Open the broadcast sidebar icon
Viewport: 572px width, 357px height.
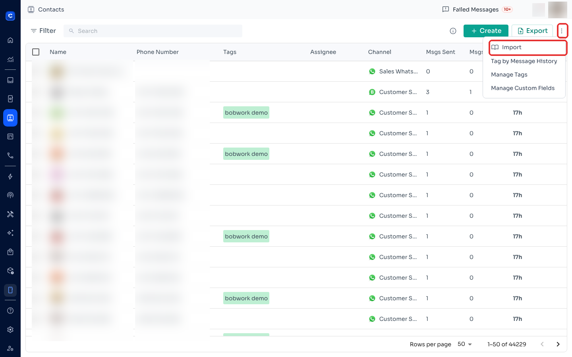click(10, 195)
